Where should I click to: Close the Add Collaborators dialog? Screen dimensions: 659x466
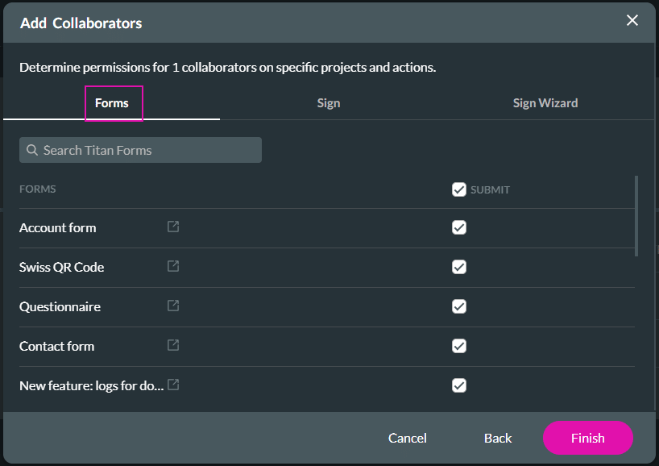coord(632,20)
